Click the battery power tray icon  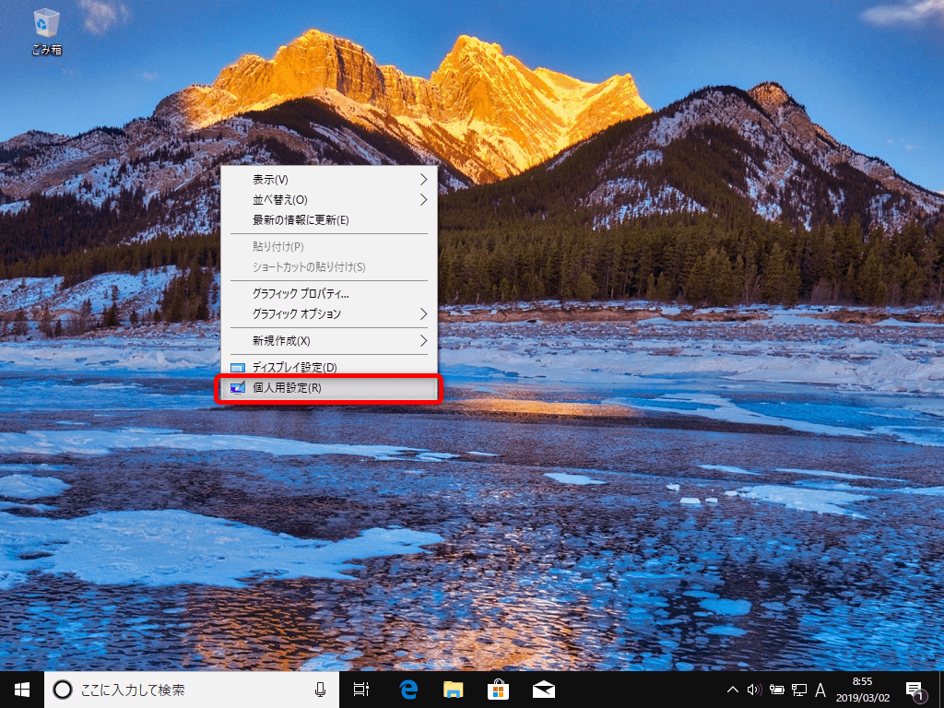(777, 690)
